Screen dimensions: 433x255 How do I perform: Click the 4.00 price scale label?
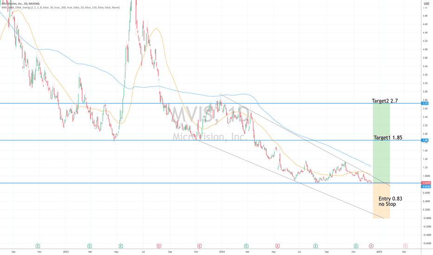[425, 49]
